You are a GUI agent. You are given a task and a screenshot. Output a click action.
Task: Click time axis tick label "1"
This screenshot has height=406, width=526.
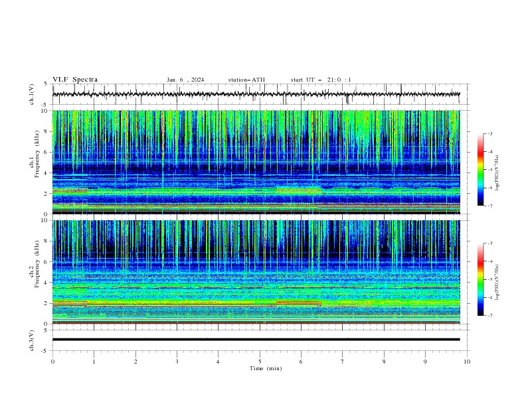pos(94,362)
